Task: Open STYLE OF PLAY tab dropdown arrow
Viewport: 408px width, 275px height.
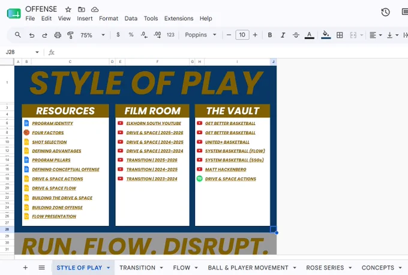Action: pos(108,268)
